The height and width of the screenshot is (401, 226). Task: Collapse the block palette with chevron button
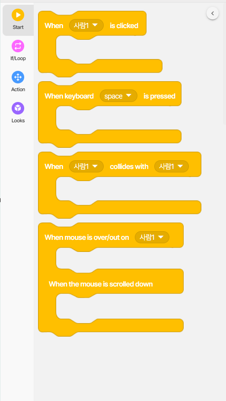[x=213, y=13]
